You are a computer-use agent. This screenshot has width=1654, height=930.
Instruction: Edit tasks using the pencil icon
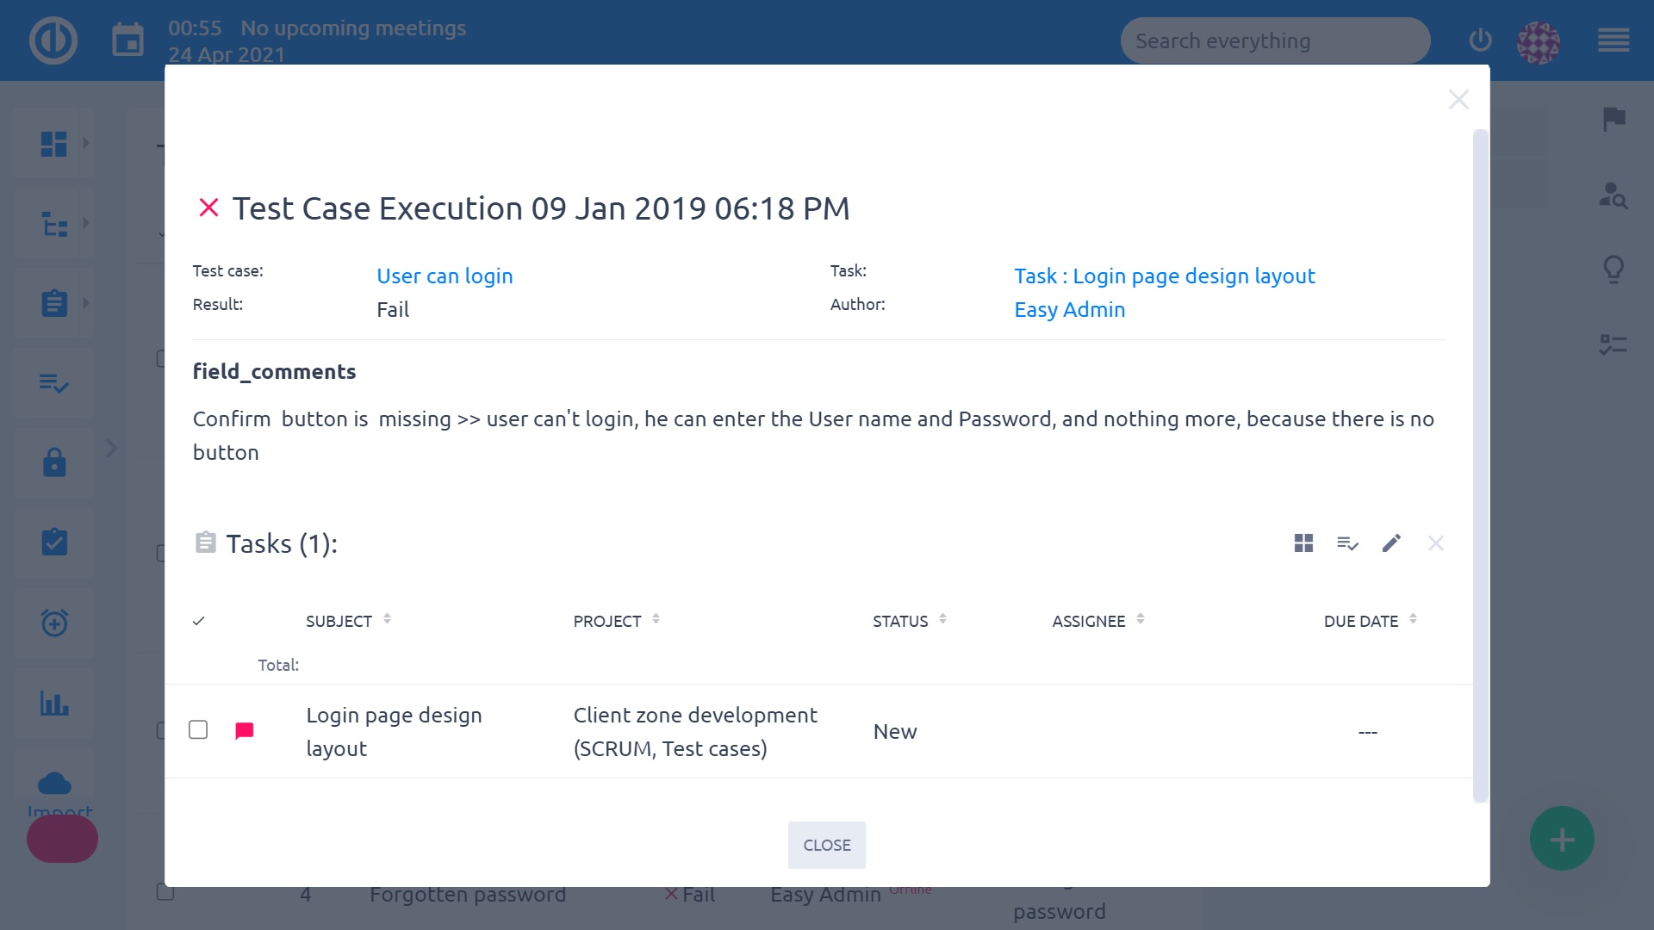[x=1392, y=543]
